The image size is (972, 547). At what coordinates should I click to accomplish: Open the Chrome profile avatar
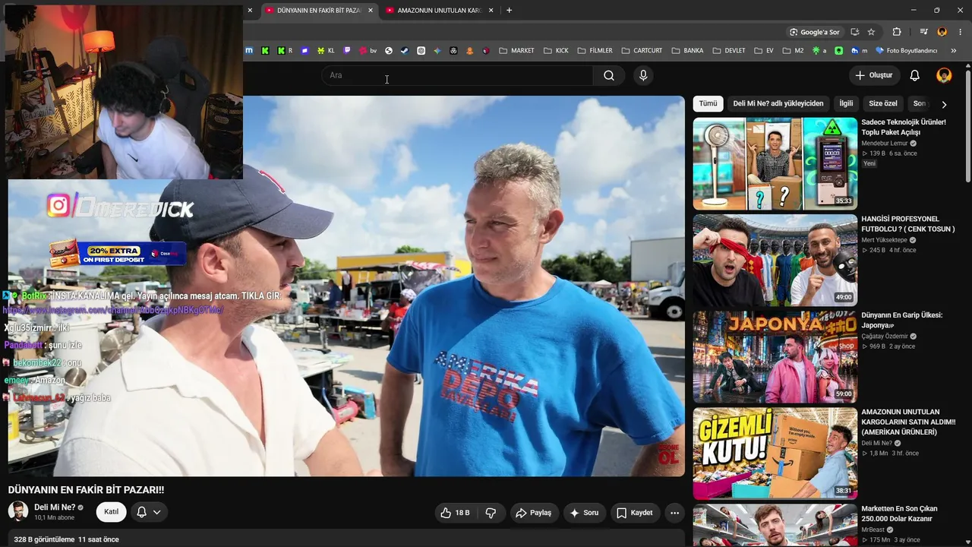pyautogui.click(x=942, y=32)
